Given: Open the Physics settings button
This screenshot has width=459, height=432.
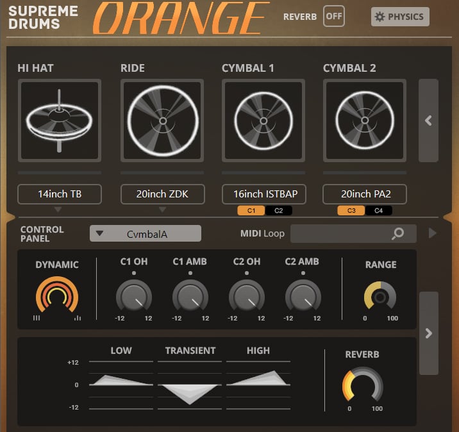Looking at the screenshot, I should [x=400, y=17].
